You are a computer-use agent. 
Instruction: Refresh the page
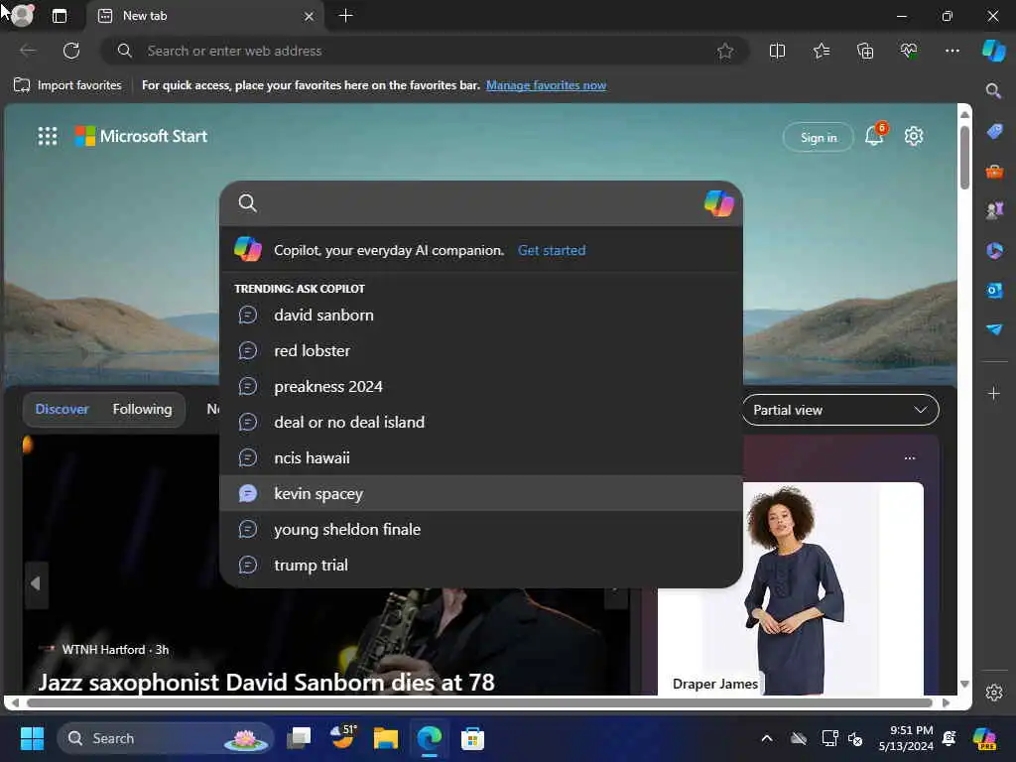(71, 51)
